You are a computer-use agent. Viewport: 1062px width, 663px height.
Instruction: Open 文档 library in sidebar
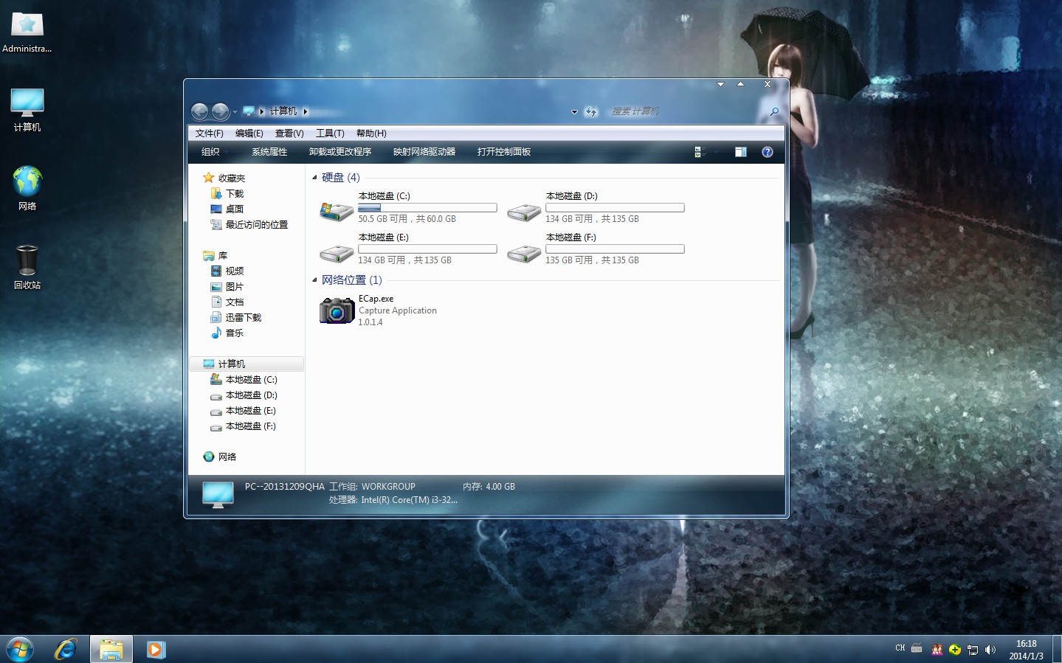(227, 302)
